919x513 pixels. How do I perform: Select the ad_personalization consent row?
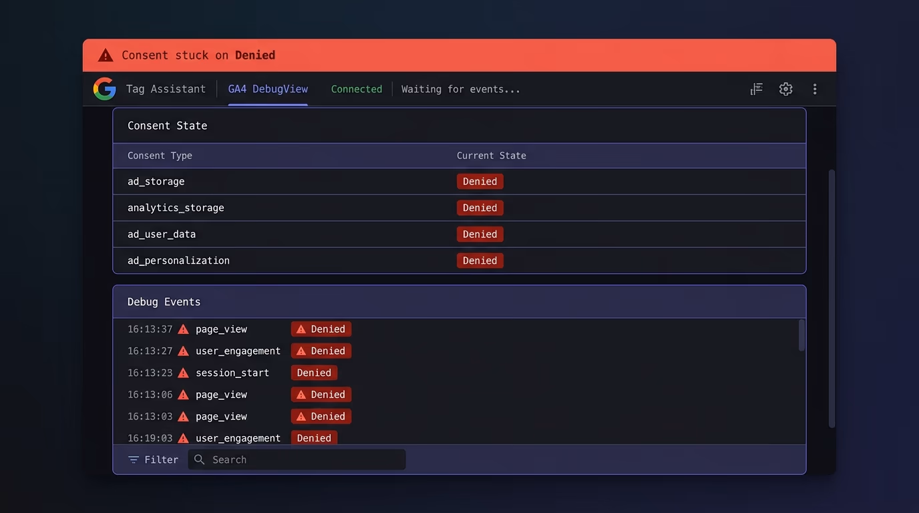coord(459,261)
